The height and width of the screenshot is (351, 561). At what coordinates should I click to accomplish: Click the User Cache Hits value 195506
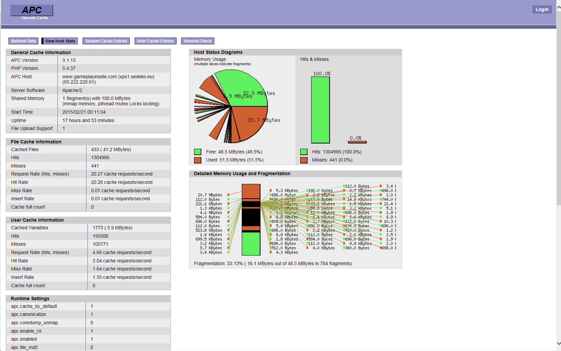click(x=101, y=236)
